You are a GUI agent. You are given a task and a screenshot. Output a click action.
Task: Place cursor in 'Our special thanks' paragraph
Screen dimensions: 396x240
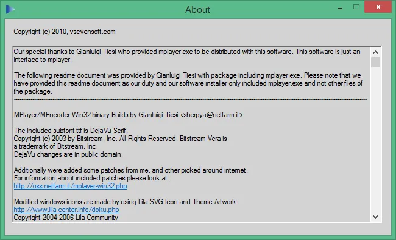click(187, 56)
